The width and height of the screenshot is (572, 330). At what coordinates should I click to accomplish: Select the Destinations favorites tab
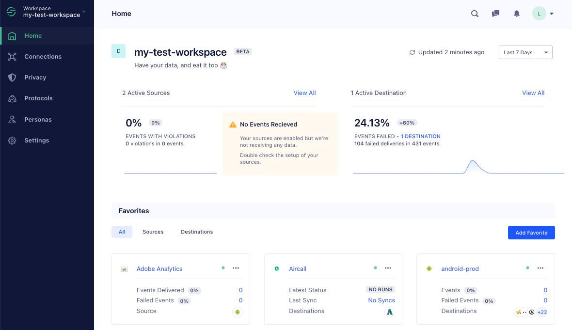pyautogui.click(x=197, y=232)
